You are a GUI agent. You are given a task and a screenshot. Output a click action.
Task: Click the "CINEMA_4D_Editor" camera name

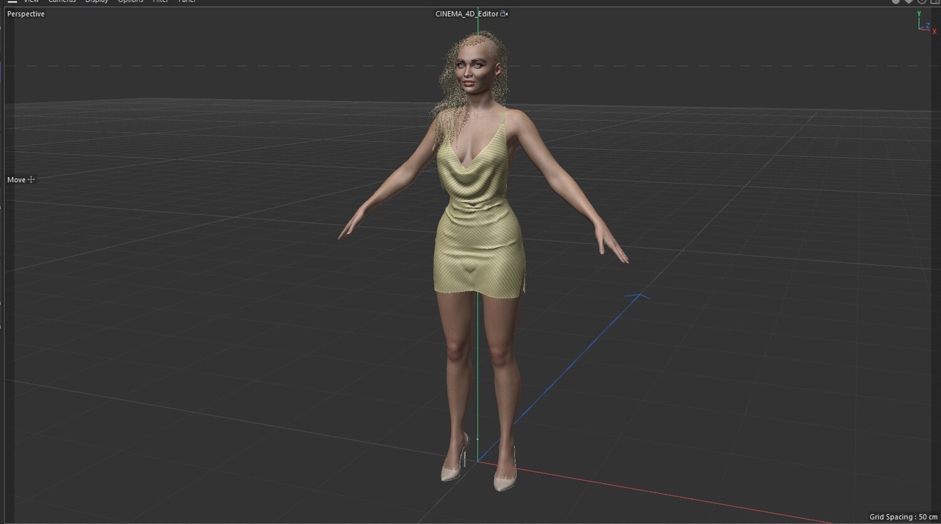tap(467, 14)
